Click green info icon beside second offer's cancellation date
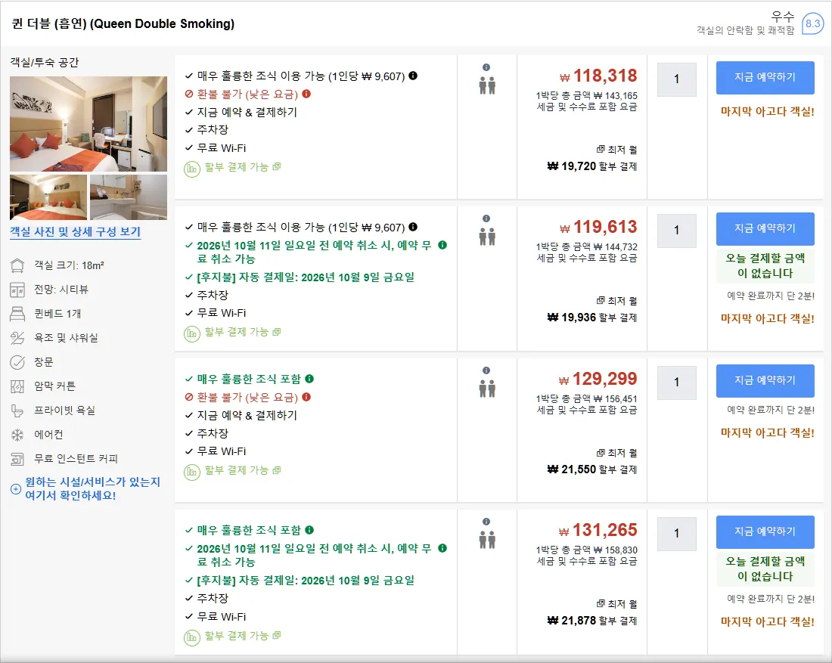Image resolution: width=832 pixels, height=663 pixels. click(x=442, y=245)
